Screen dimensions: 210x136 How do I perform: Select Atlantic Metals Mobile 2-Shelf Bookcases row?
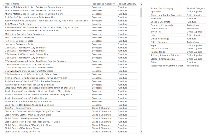(x=70, y=7)
